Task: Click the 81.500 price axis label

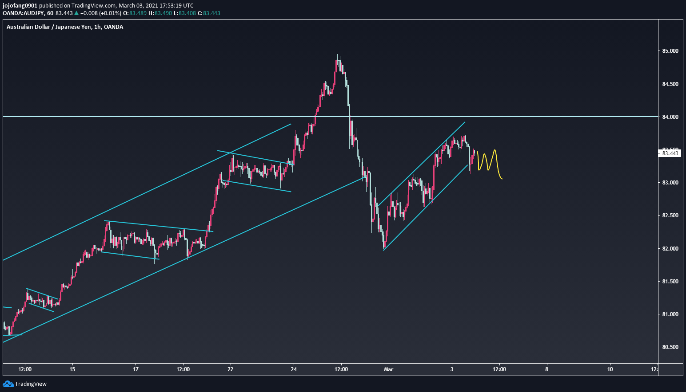Action: click(670, 282)
